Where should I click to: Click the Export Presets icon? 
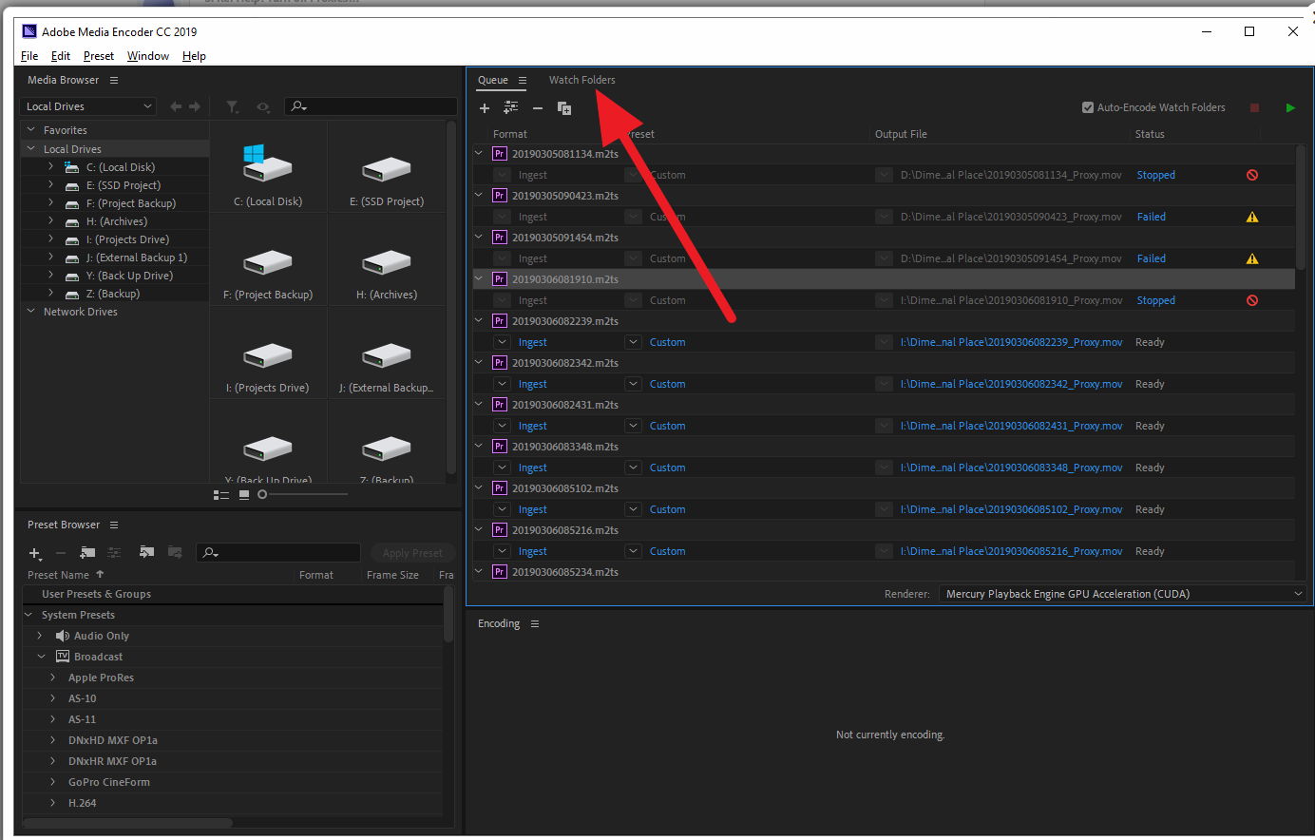coord(175,552)
